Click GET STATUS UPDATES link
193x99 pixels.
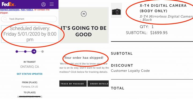[x=29, y=74]
